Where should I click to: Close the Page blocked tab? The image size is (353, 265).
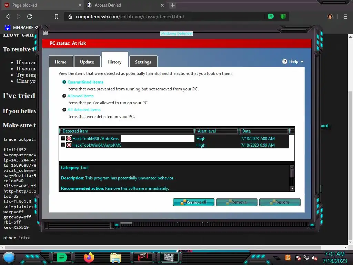(x=80, y=5)
